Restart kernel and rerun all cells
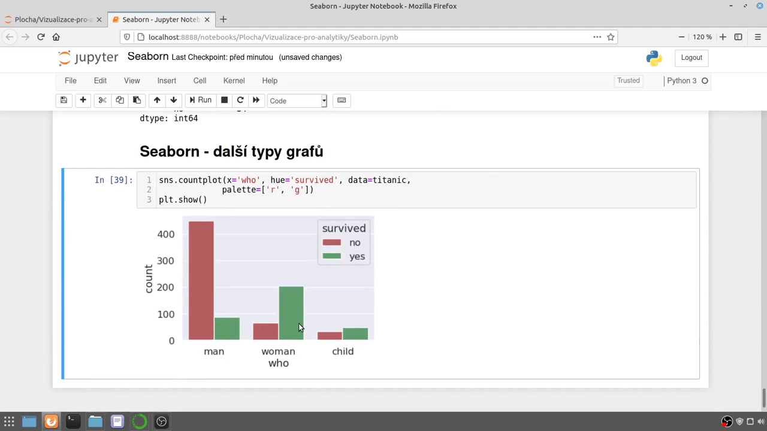The image size is (767, 431). [x=256, y=101]
